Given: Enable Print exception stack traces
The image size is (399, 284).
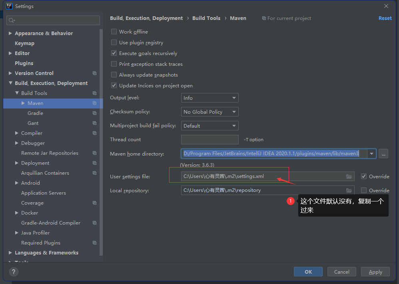Looking at the screenshot, I should coord(114,64).
